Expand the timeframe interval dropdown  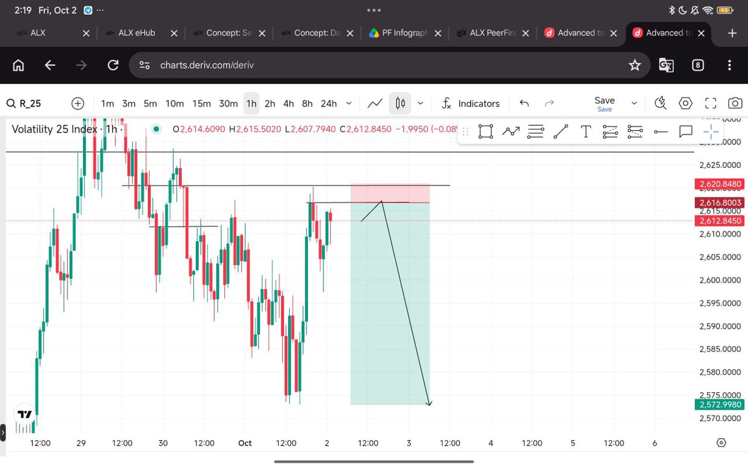coord(348,103)
